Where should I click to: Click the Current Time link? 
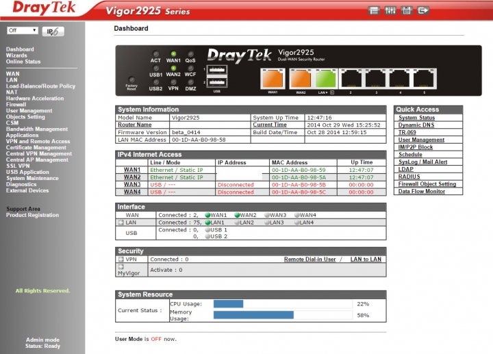point(270,125)
